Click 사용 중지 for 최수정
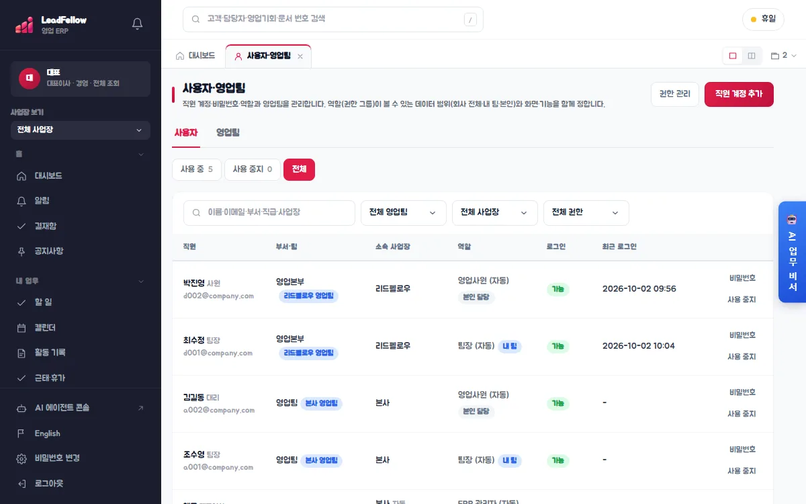806x504 pixels. point(742,357)
